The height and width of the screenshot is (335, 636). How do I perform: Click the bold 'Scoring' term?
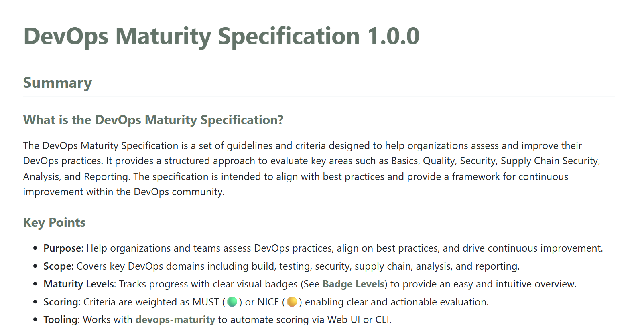point(61,302)
